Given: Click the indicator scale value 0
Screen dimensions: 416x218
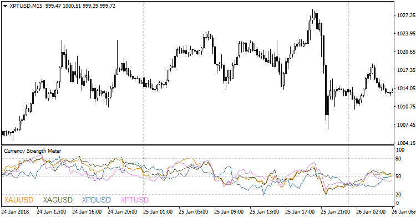Looking at the screenshot, I should [x=398, y=203].
